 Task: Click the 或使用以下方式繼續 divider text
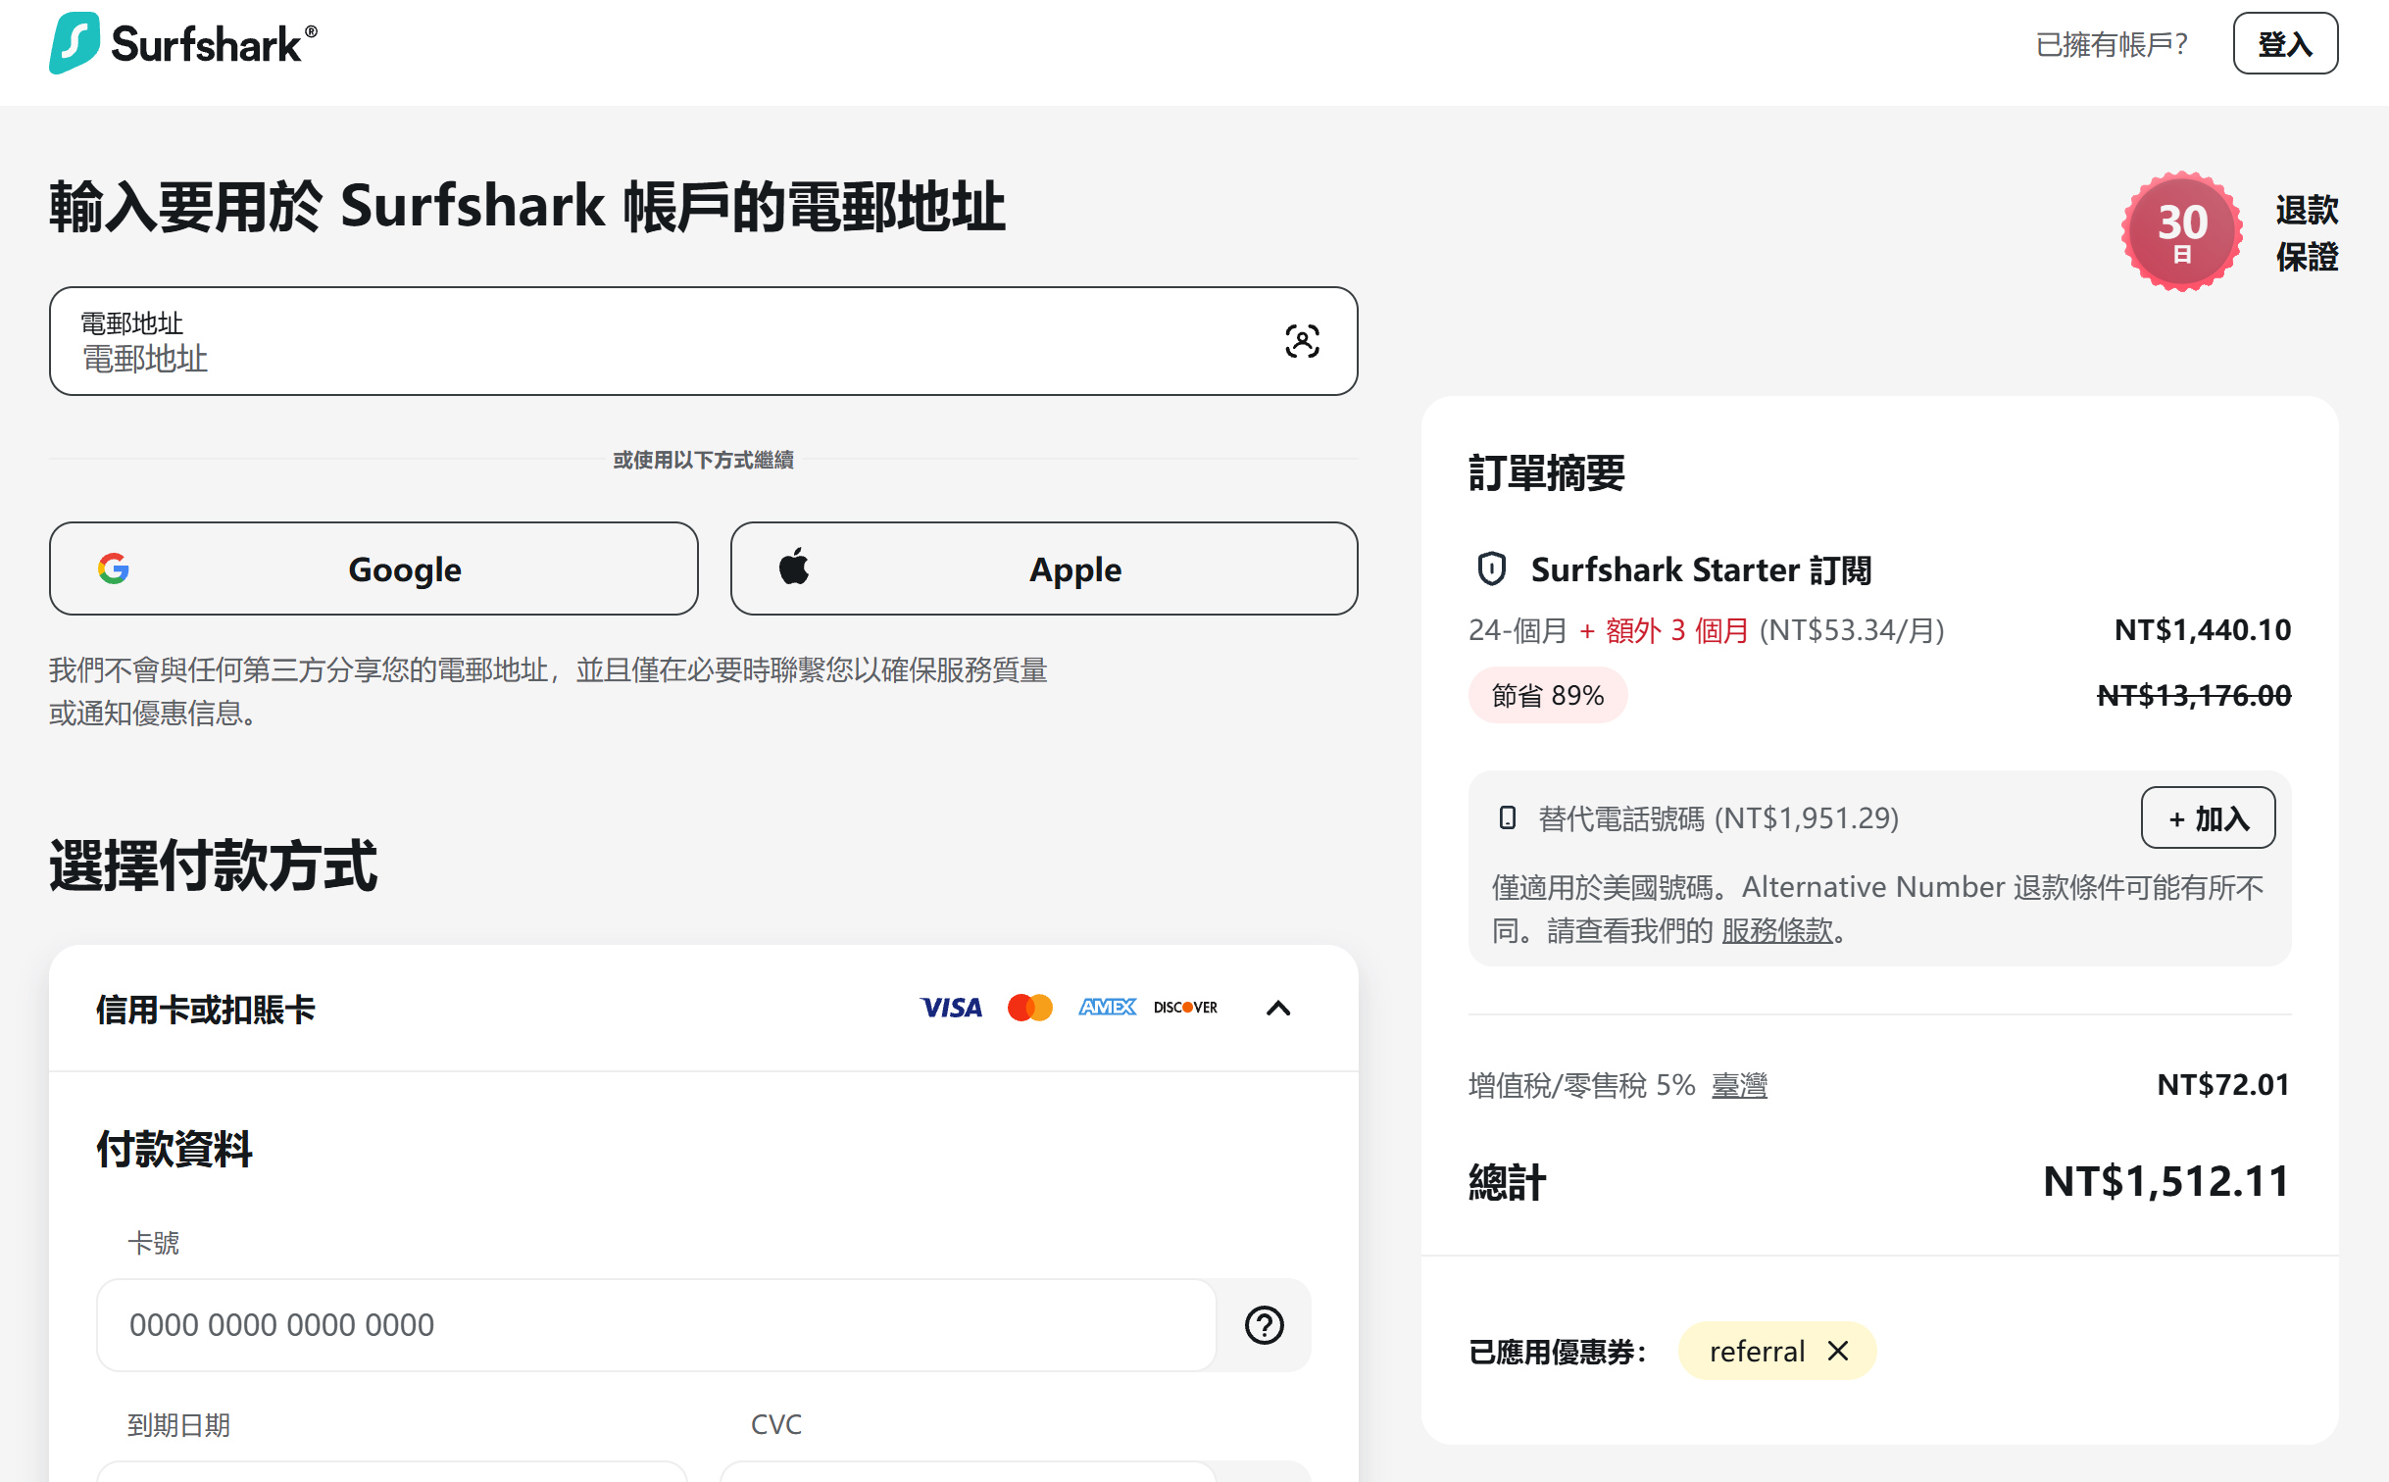click(703, 459)
